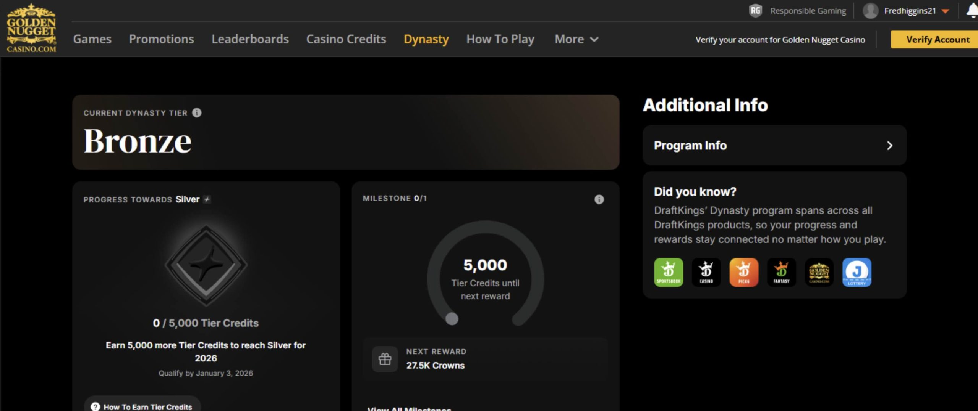The image size is (978, 411).
Task: Click Qualify by January 3, 2026 text
Action: coord(206,373)
